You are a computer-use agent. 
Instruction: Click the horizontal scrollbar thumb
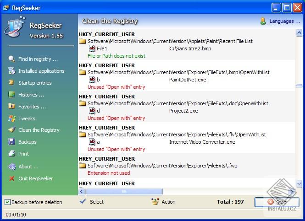coord(124,192)
